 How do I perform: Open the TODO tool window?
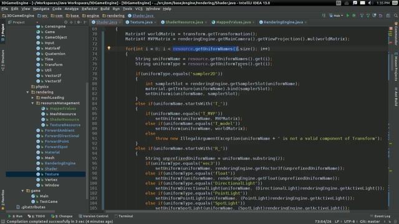36,216
